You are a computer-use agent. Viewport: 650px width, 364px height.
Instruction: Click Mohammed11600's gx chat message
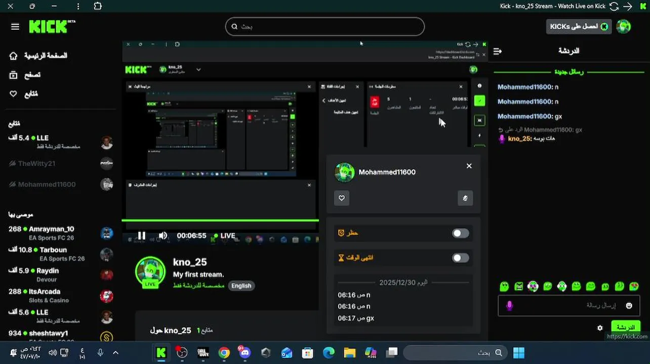530,116
